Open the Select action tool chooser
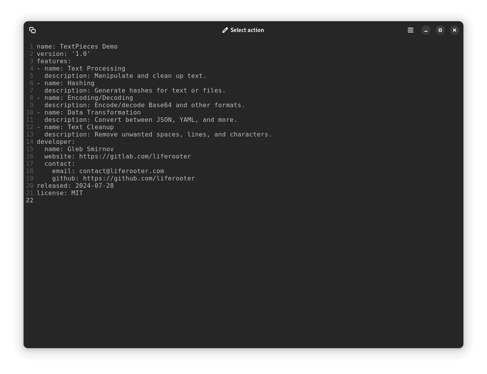This screenshot has height=374, width=487. [243, 30]
